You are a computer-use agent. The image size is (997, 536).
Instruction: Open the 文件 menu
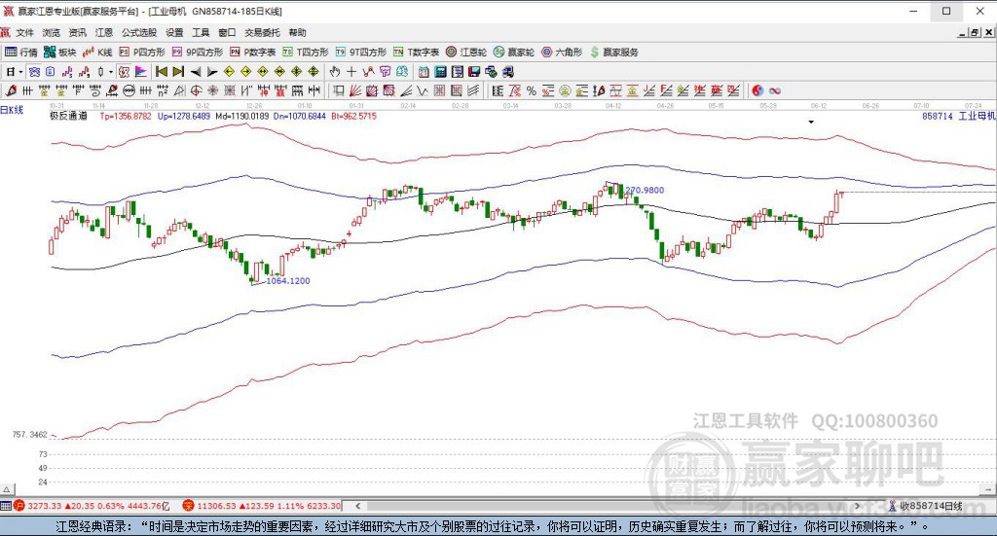[x=24, y=32]
